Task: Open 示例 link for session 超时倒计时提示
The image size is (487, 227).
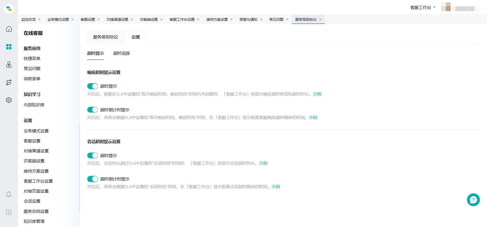Action: tap(276, 187)
